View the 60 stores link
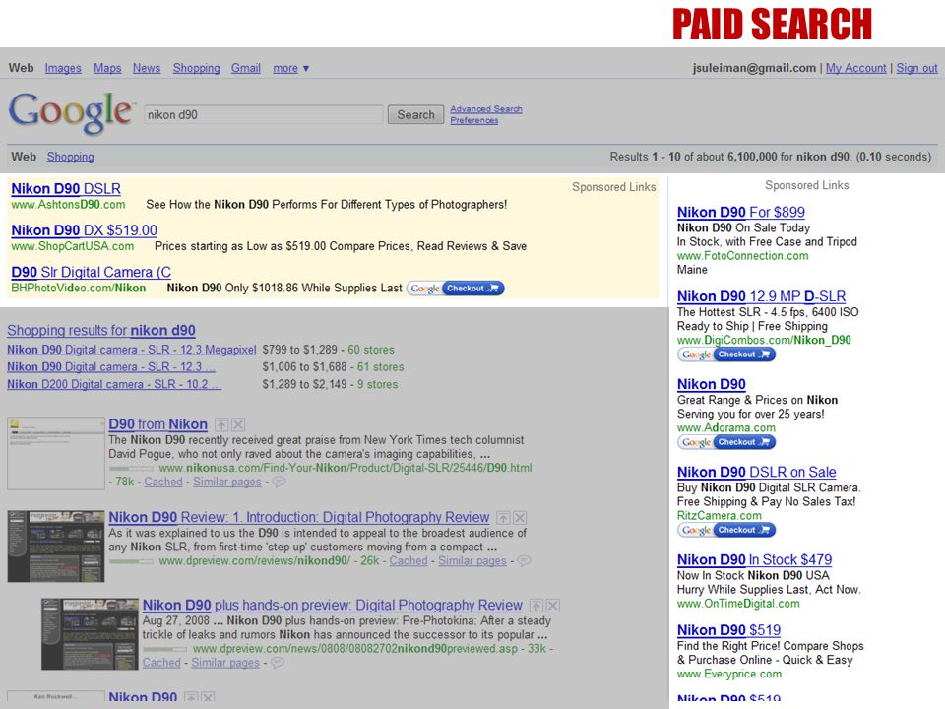Viewport: 945px width, 709px height. tap(371, 350)
